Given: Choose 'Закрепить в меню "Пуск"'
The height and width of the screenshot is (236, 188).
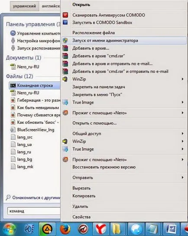Looking at the screenshot, I should point(124,95).
